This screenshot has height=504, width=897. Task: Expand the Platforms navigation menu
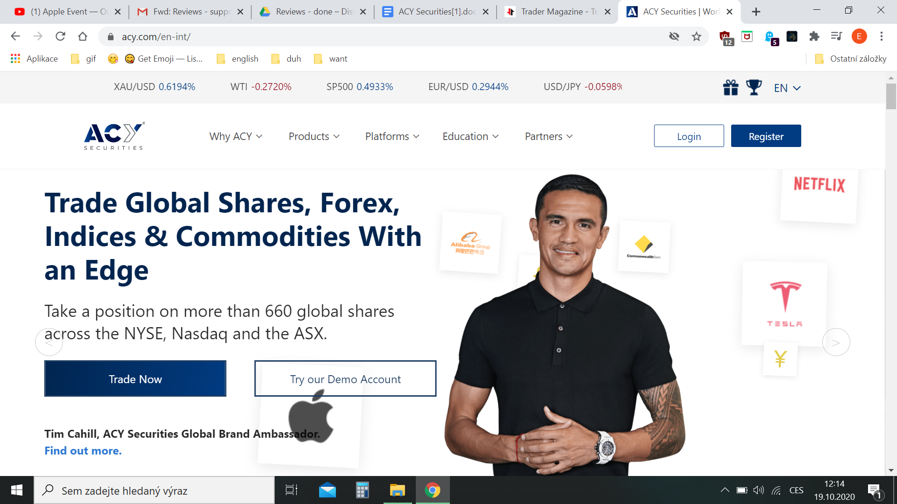pyautogui.click(x=392, y=136)
